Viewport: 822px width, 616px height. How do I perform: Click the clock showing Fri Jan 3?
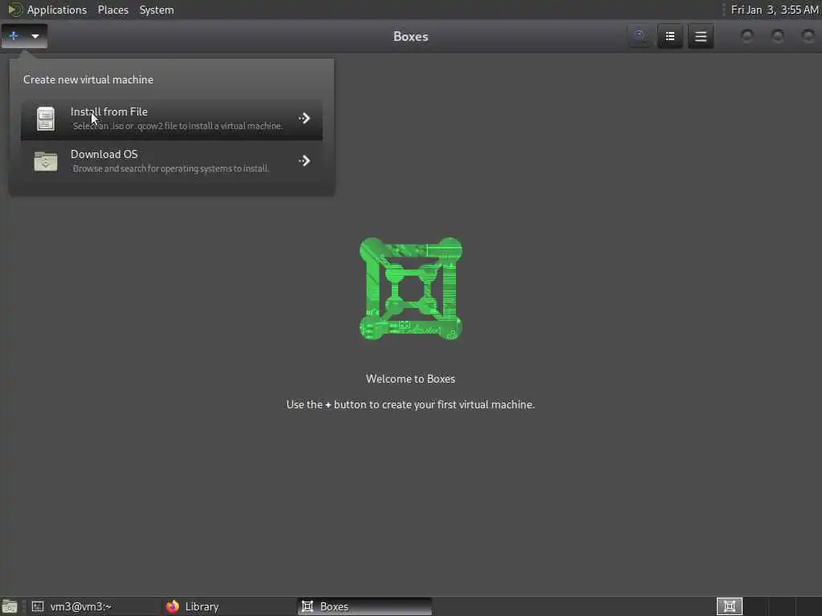(775, 10)
